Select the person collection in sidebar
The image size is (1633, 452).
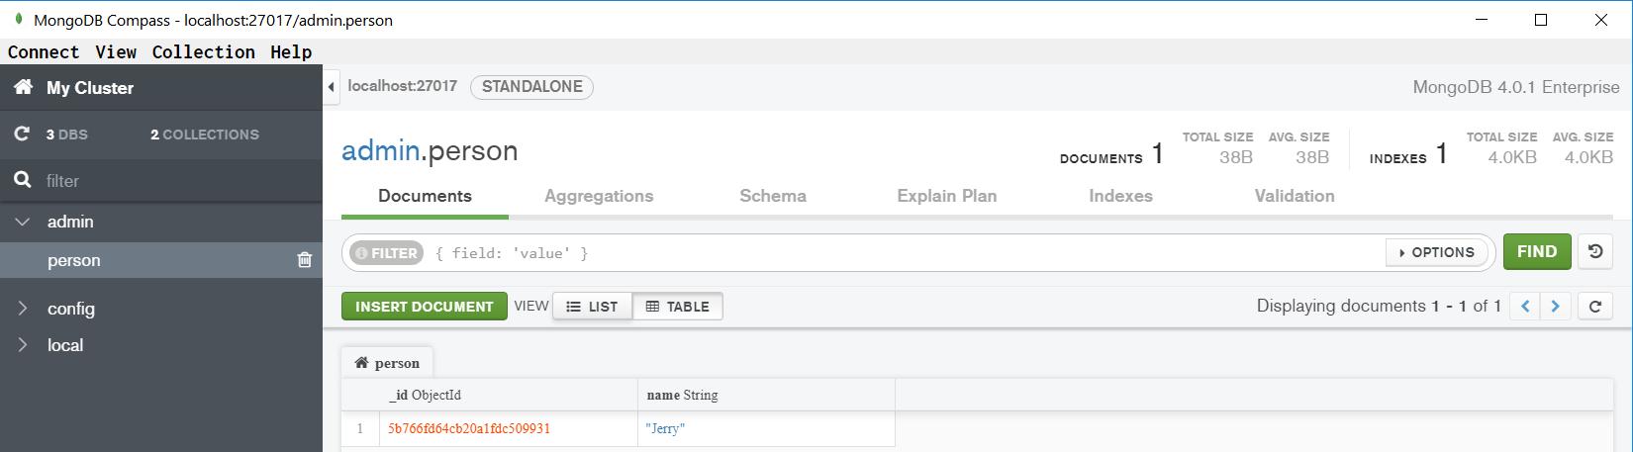click(161, 260)
